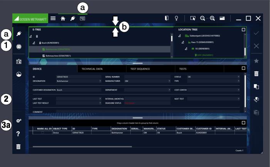Image resolution: width=270 pixels, height=167 pixels.
Task: Click the move object icon
Action: coord(256,99)
